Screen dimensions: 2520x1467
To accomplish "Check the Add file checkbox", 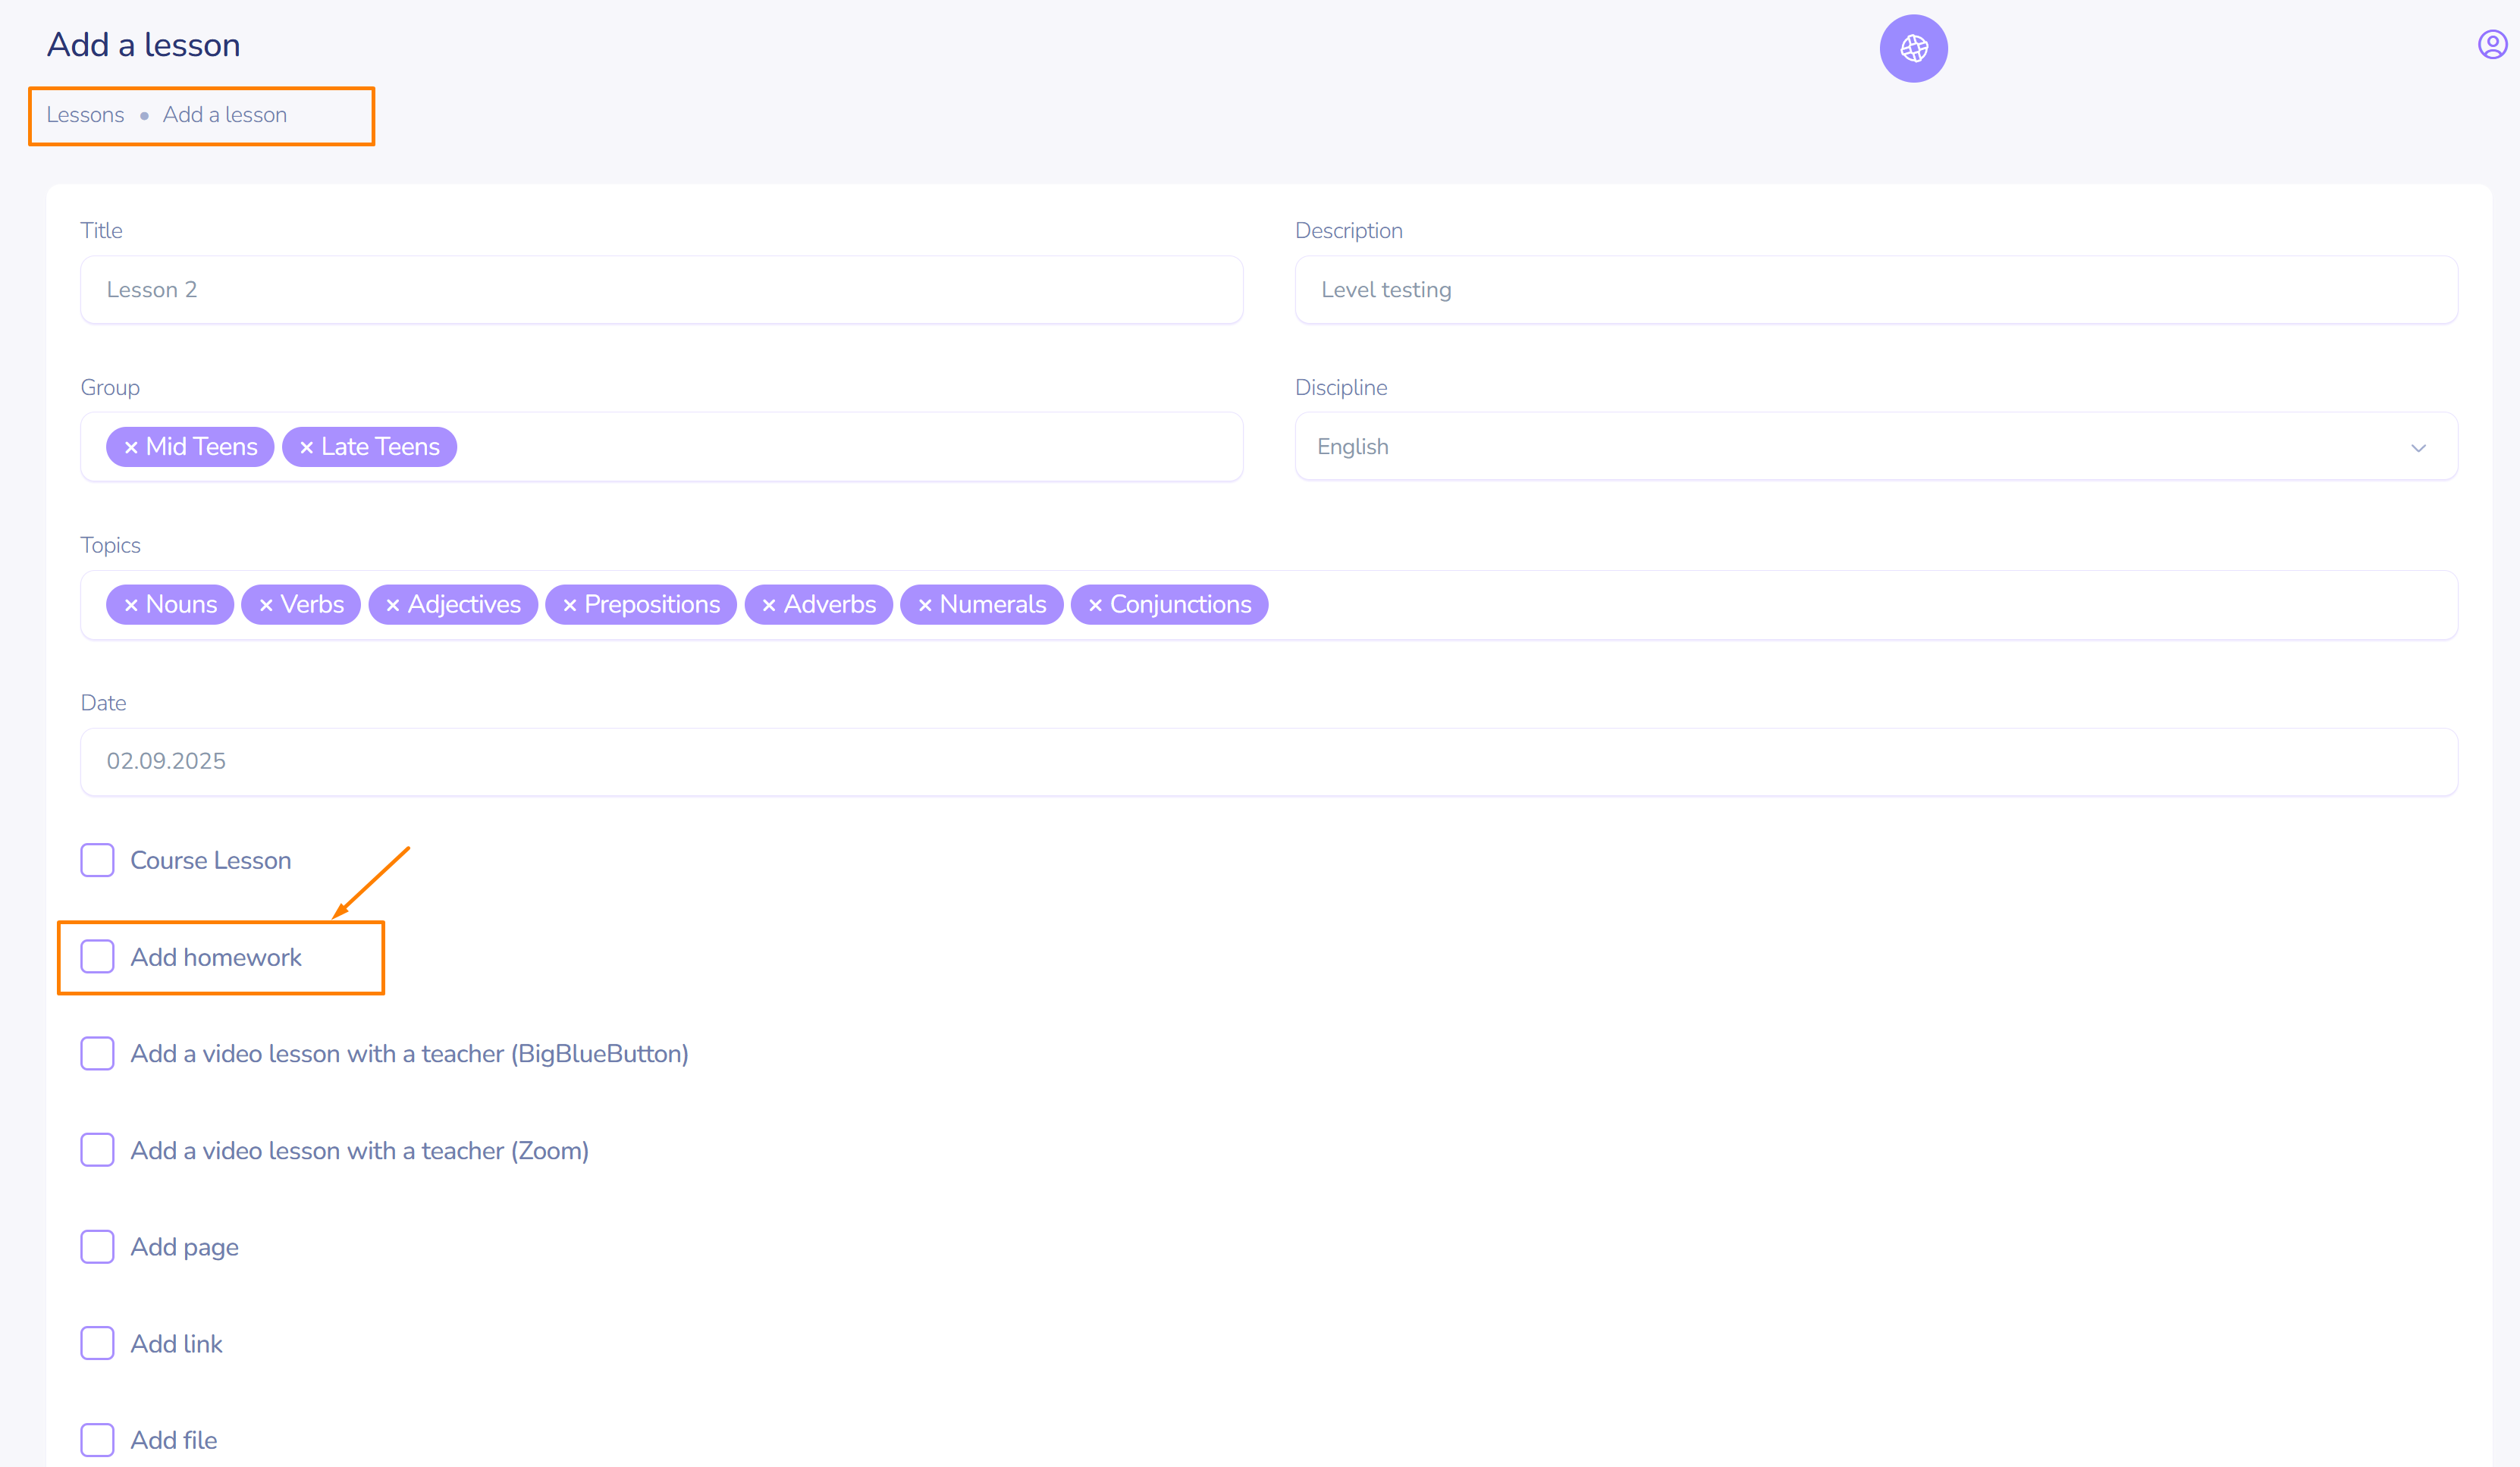I will coord(97,1440).
